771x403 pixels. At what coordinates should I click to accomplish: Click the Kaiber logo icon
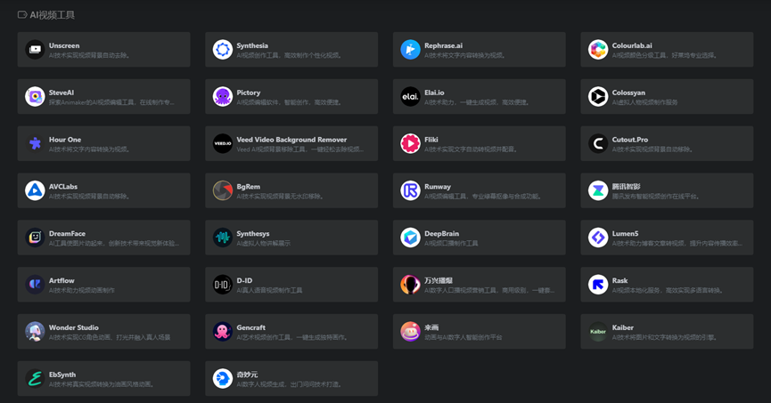[598, 331]
